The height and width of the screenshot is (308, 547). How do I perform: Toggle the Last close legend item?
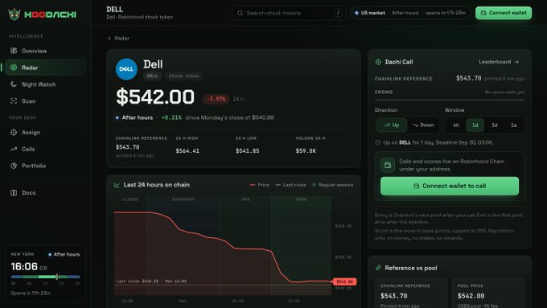point(290,185)
